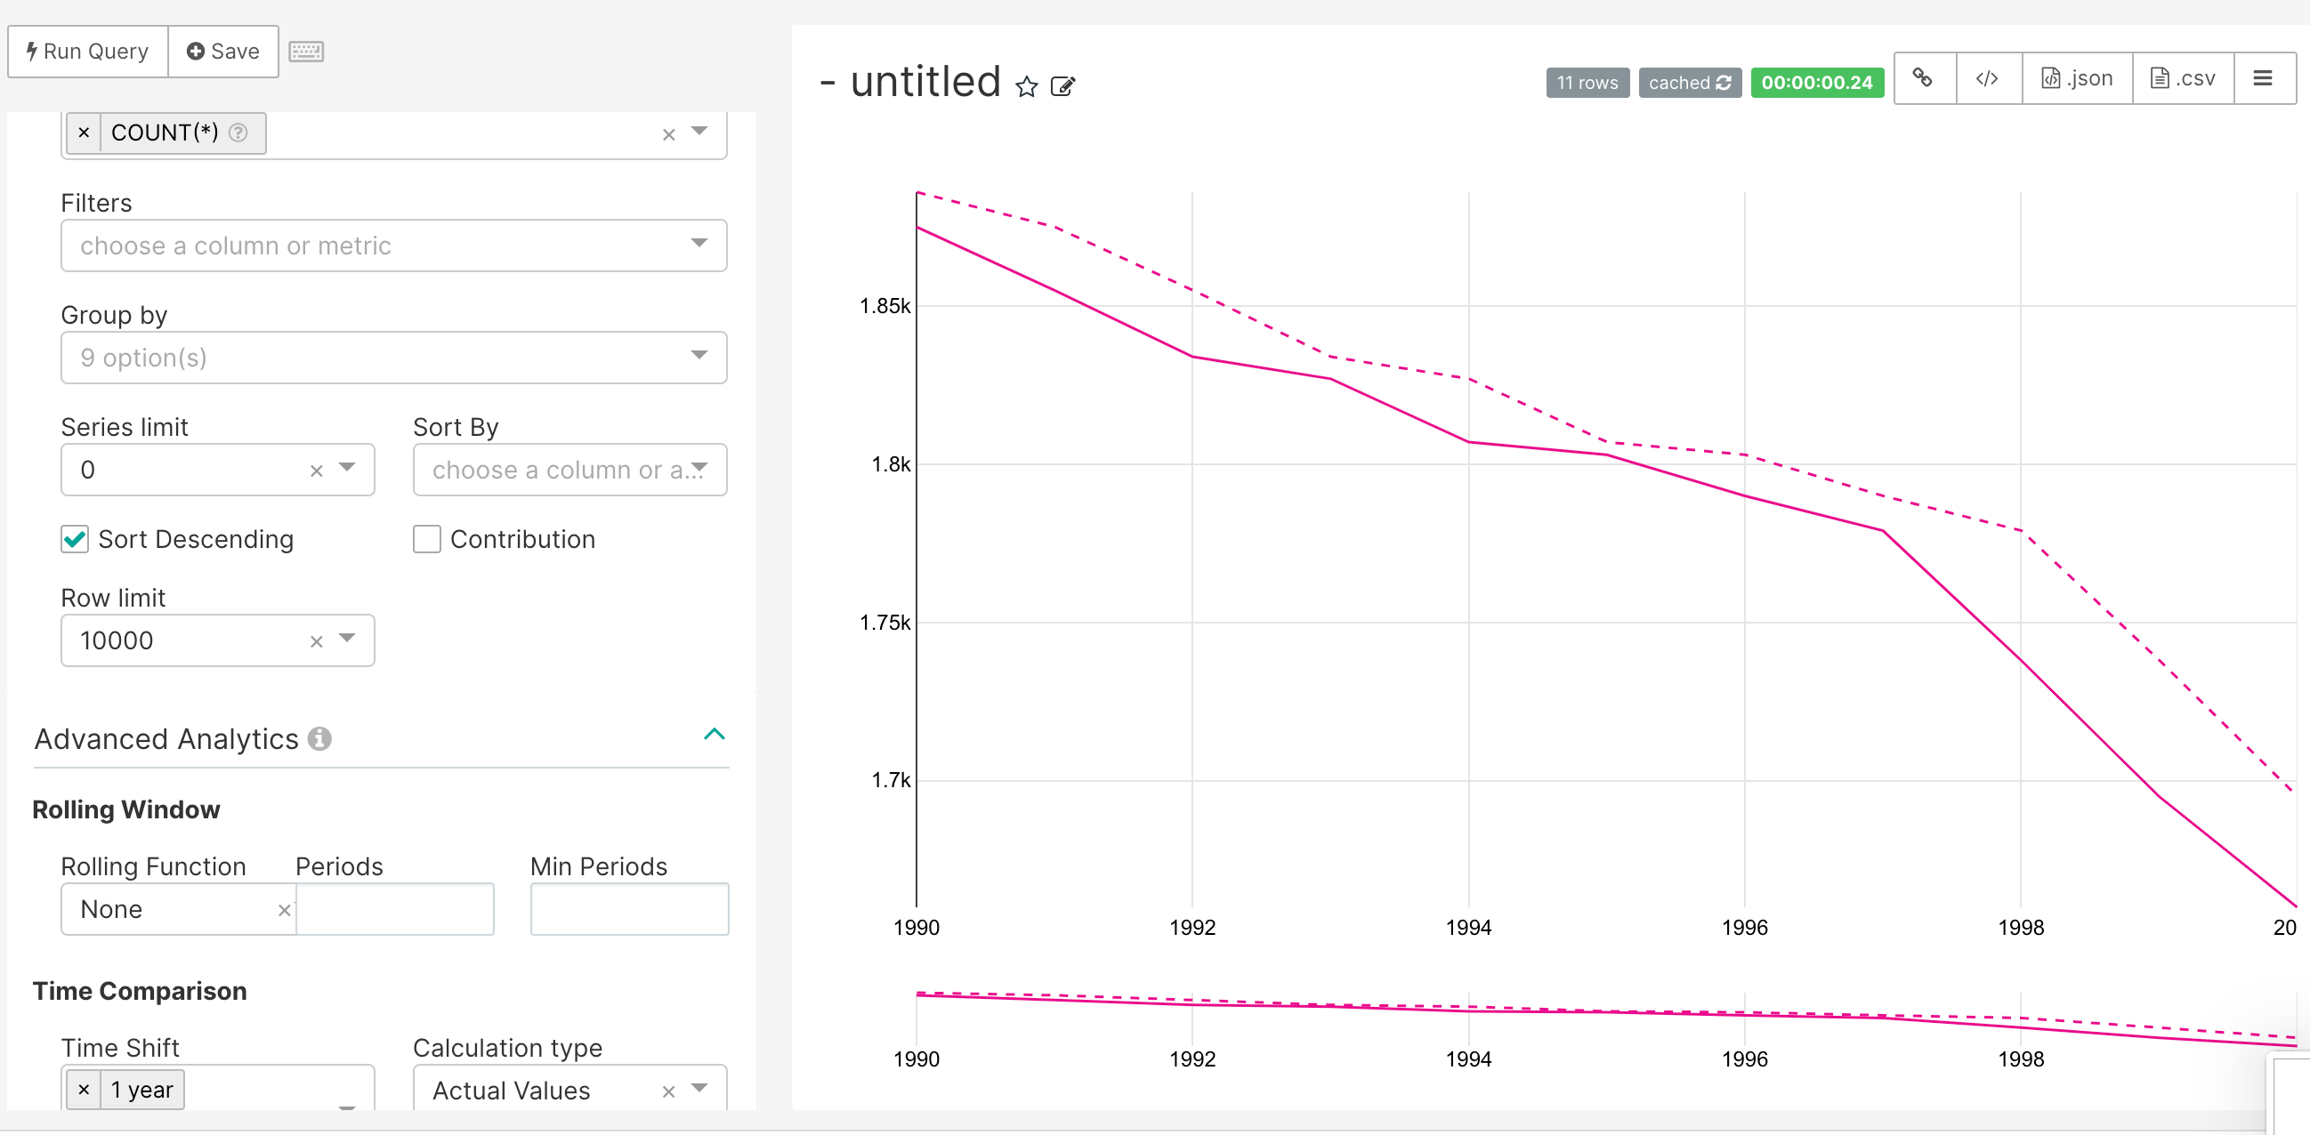2310x1135 pixels.
Task: Collapse the Advanced Analytics section
Action: click(x=714, y=734)
